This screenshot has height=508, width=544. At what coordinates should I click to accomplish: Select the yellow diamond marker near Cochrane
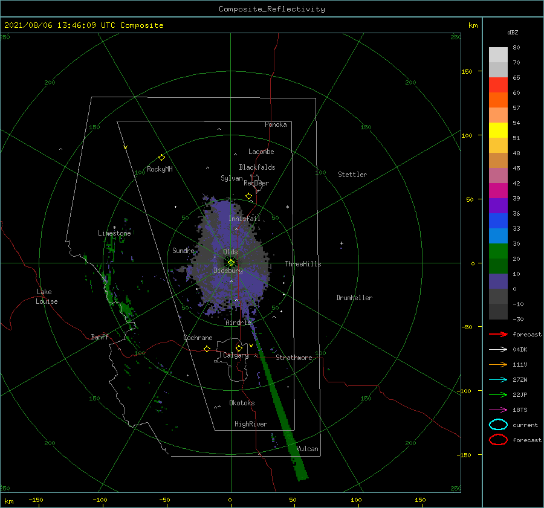(x=207, y=349)
